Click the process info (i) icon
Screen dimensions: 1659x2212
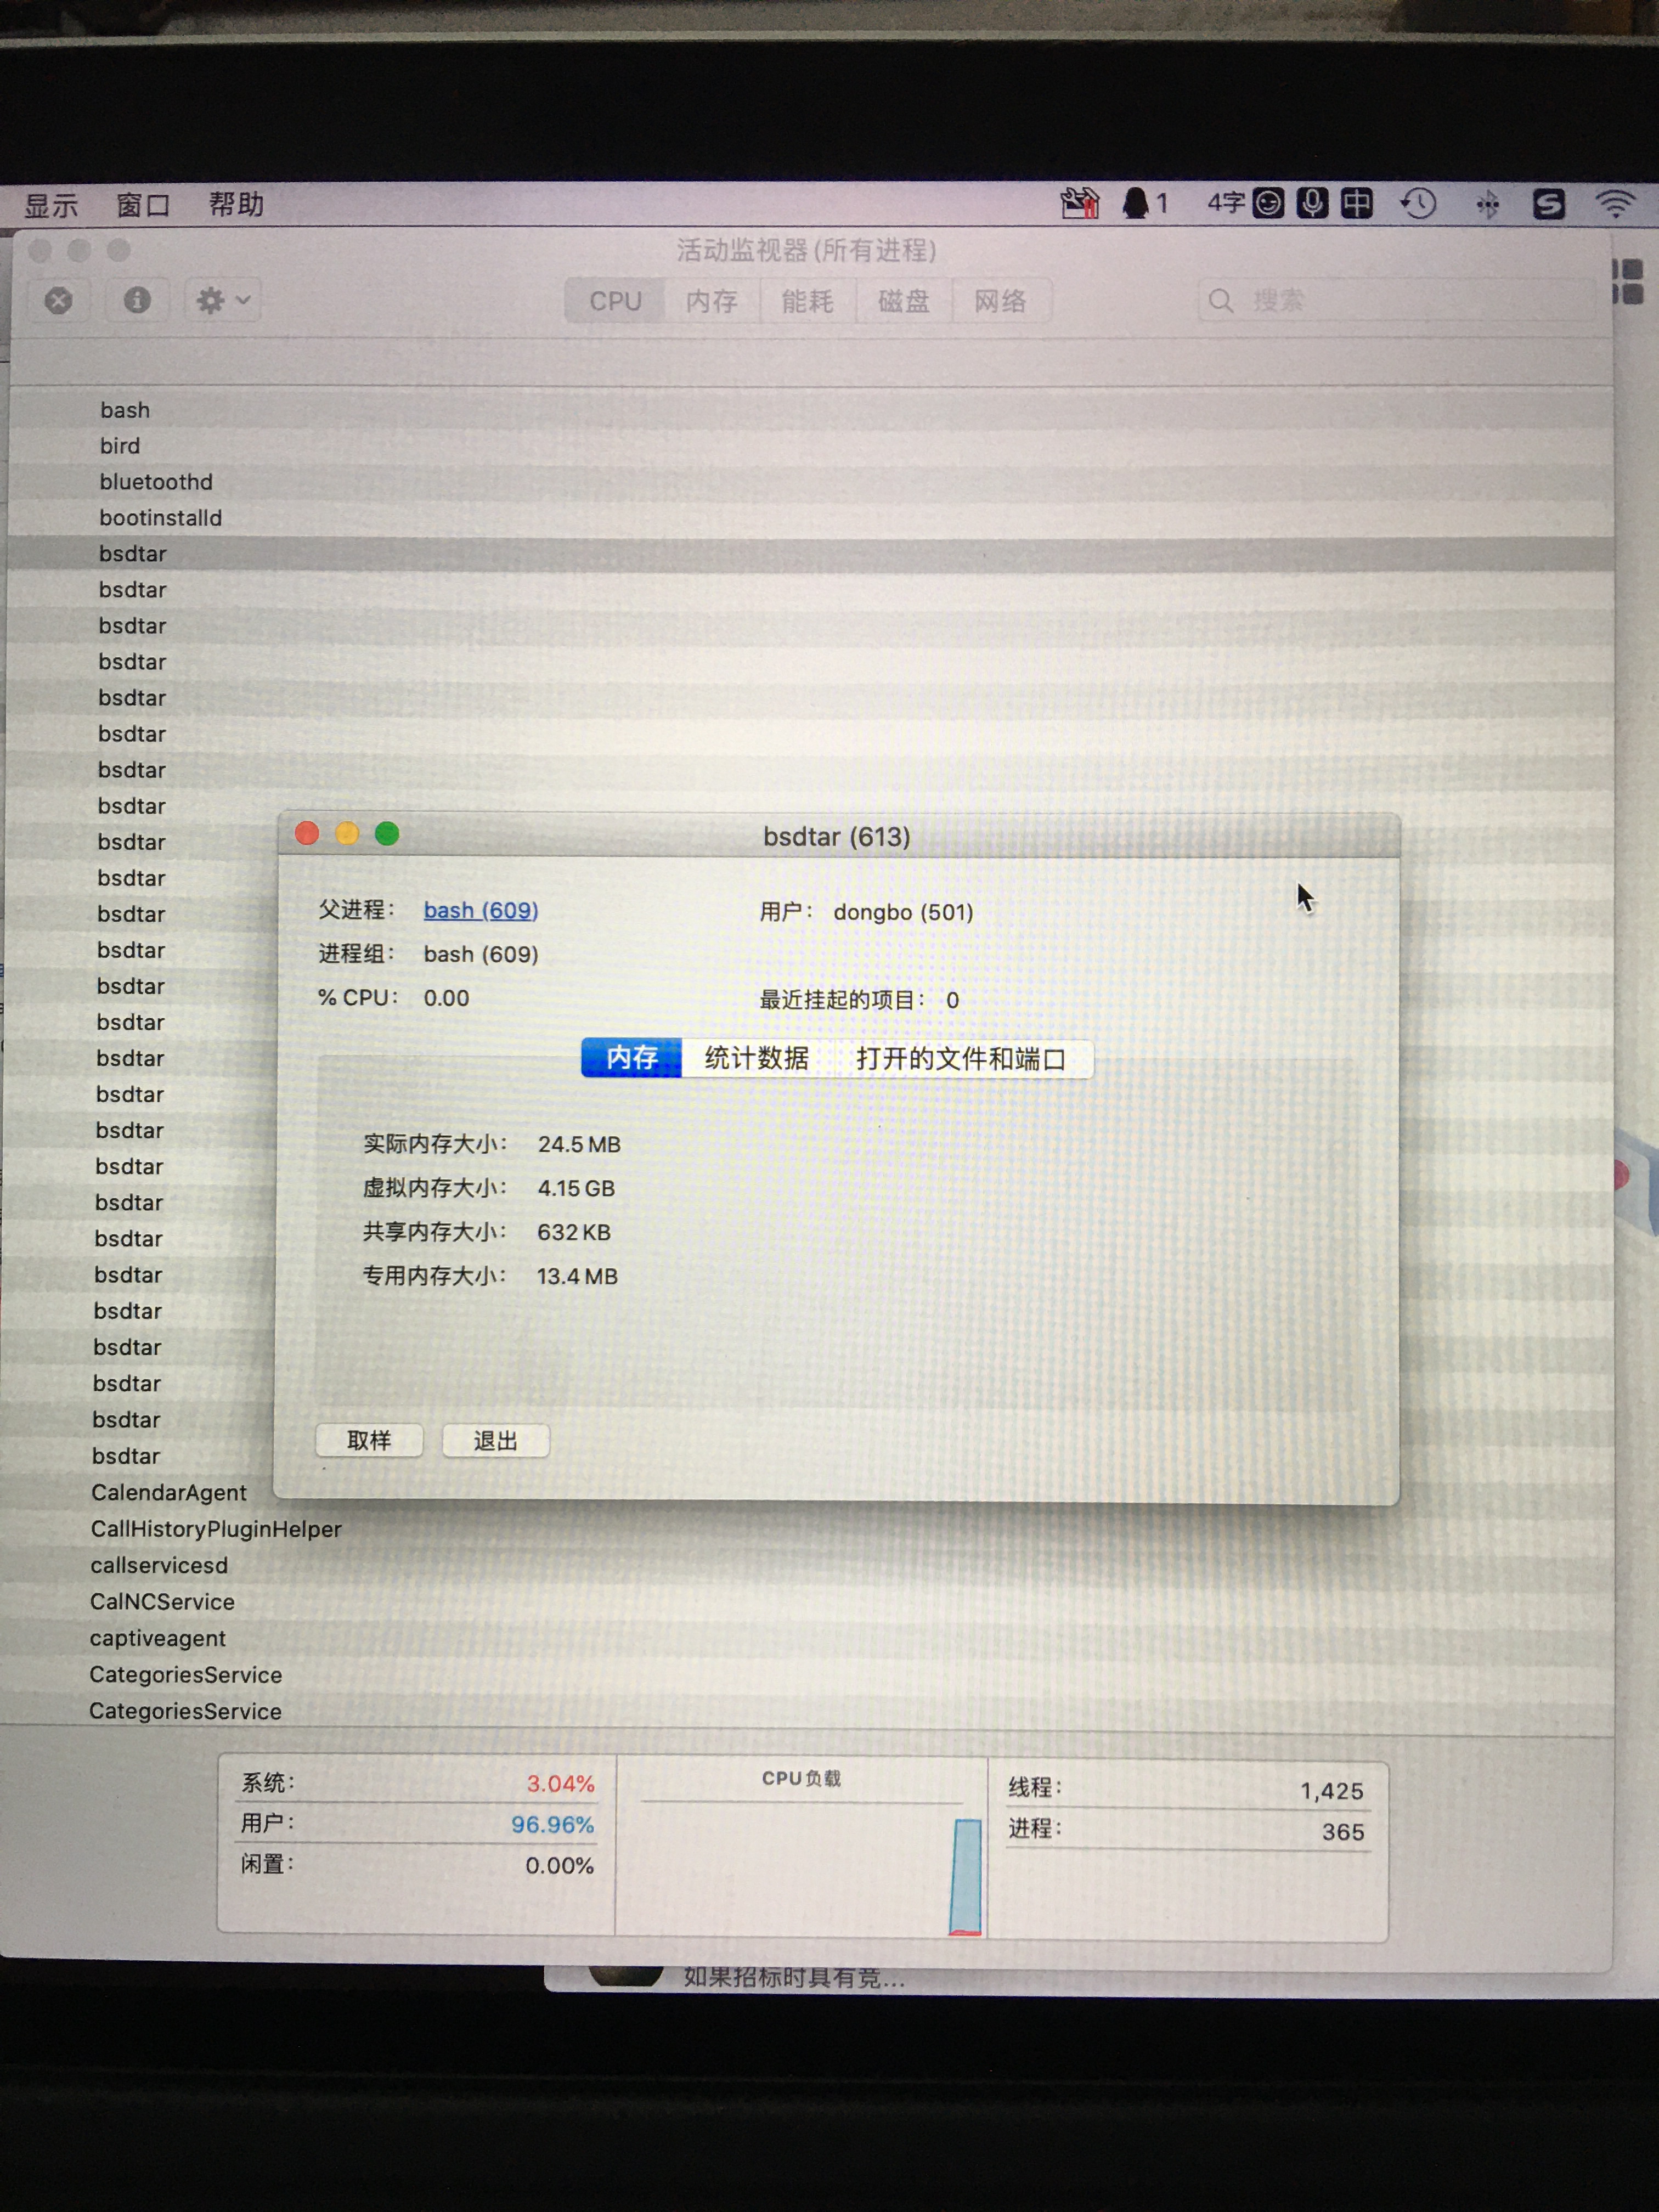point(137,300)
